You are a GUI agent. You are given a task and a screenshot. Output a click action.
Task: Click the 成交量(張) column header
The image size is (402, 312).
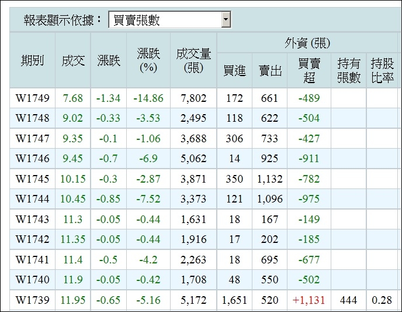coord(193,61)
